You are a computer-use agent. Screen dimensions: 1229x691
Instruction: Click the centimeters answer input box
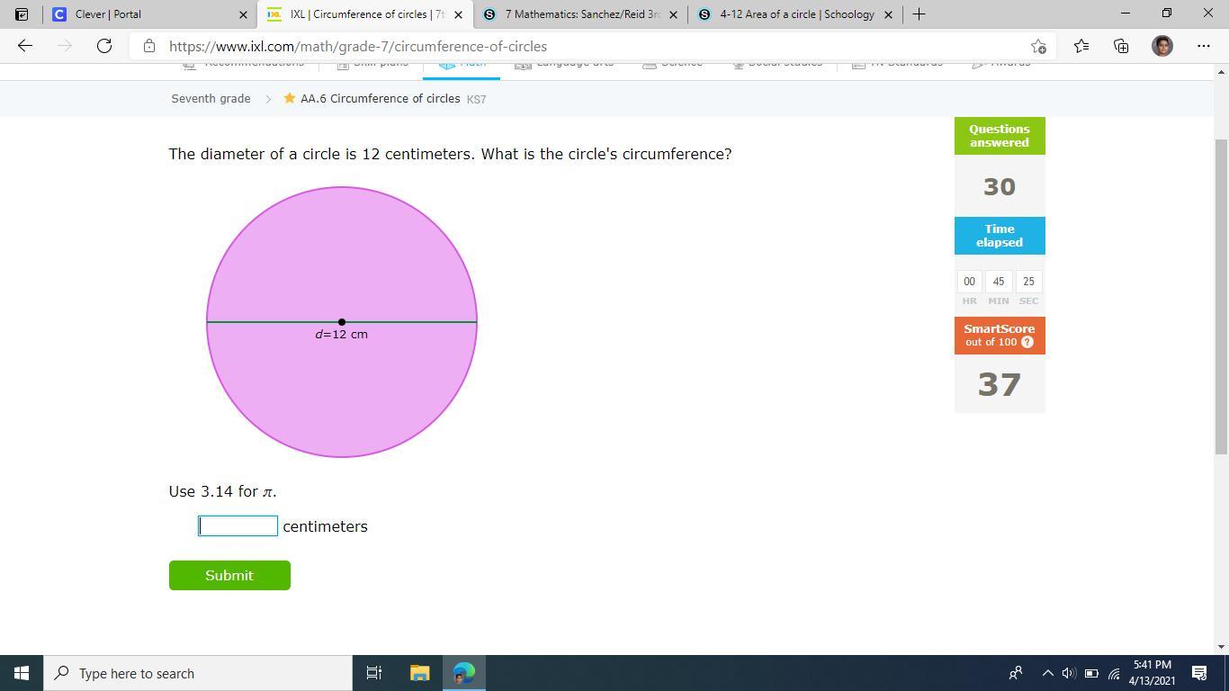click(x=238, y=525)
